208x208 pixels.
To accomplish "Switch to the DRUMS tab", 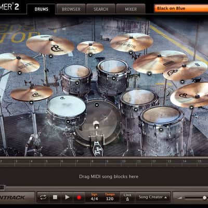I will pyautogui.click(x=41, y=9).
